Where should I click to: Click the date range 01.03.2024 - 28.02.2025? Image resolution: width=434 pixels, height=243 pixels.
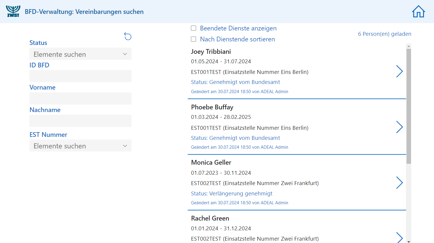coord(221,117)
